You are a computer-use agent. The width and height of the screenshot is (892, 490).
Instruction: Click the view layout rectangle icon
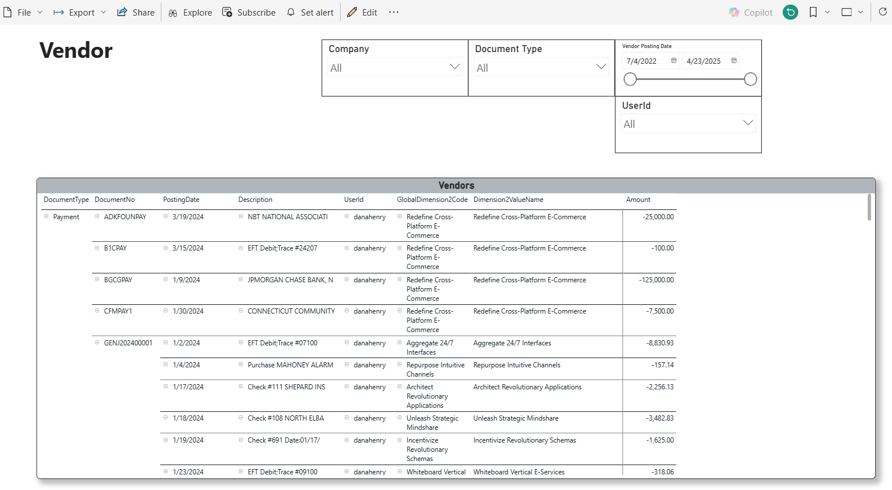point(846,12)
